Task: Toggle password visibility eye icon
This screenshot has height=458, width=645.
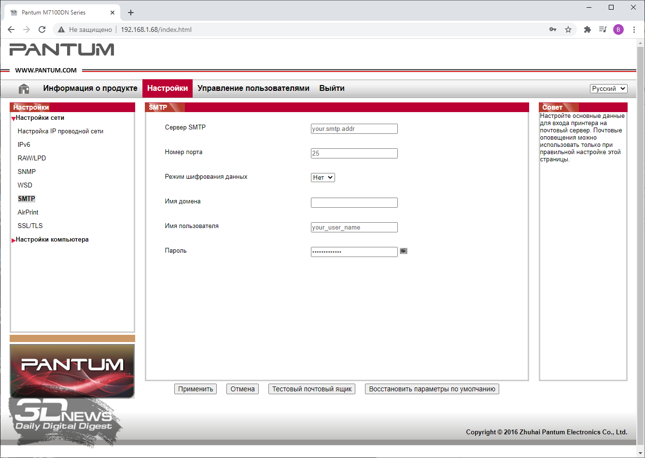Action: pyautogui.click(x=404, y=251)
